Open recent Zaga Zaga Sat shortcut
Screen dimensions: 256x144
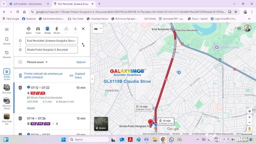pyautogui.click(x=7, y=119)
